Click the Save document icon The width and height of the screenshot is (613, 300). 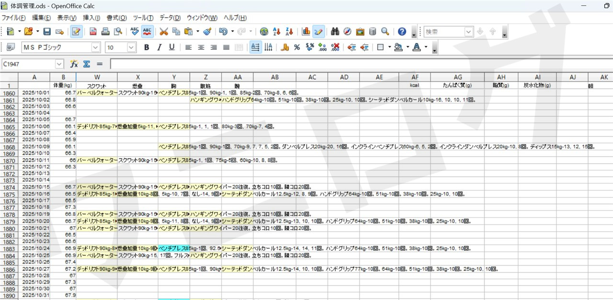tap(47, 32)
